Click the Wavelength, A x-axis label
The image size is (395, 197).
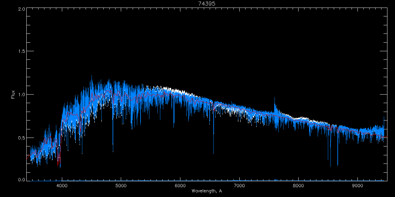(207, 191)
